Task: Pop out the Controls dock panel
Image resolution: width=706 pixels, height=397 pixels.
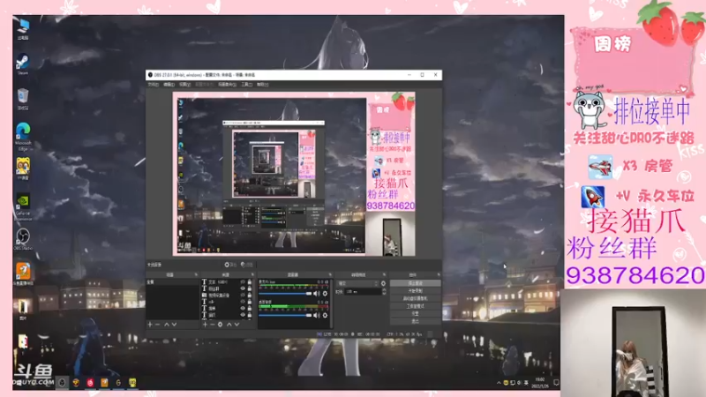Action: point(439,274)
